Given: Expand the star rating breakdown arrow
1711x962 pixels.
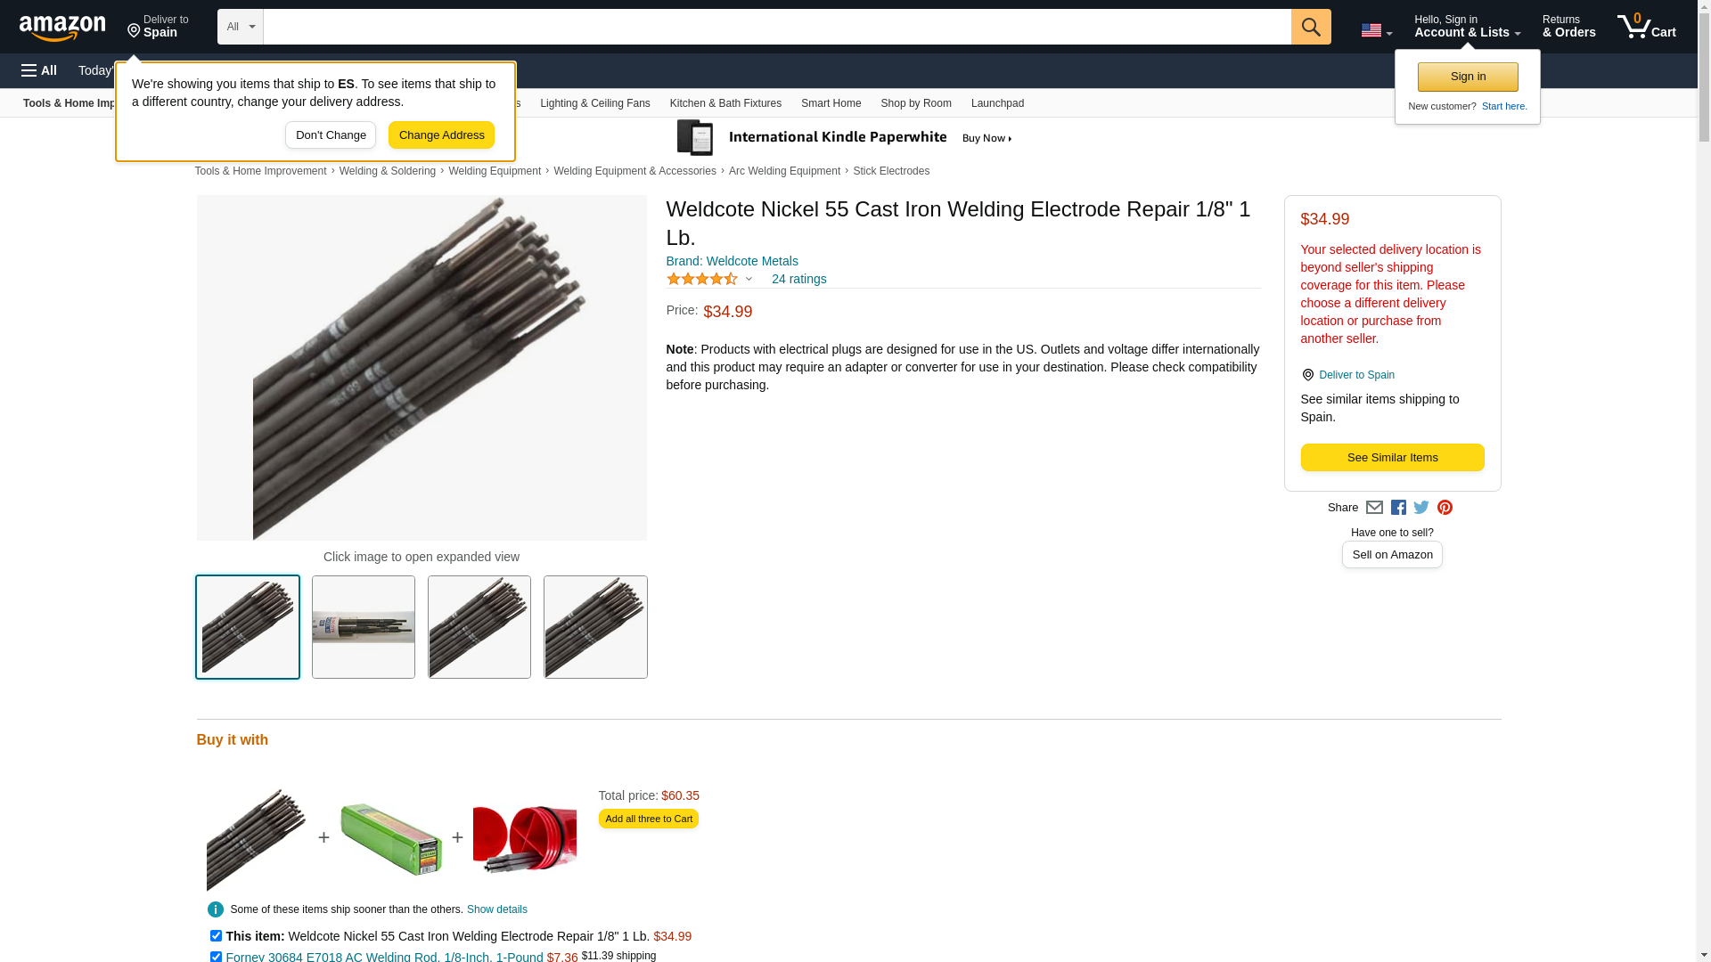Looking at the screenshot, I should tap(749, 280).
